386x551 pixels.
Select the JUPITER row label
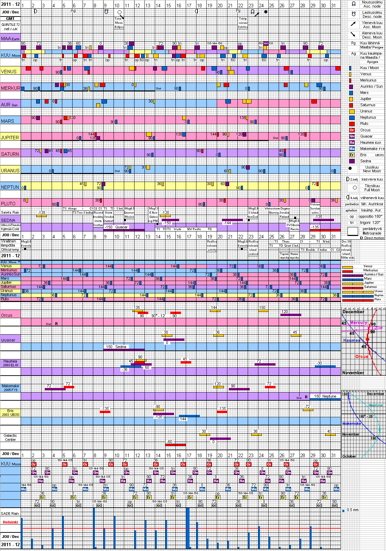[10, 138]
